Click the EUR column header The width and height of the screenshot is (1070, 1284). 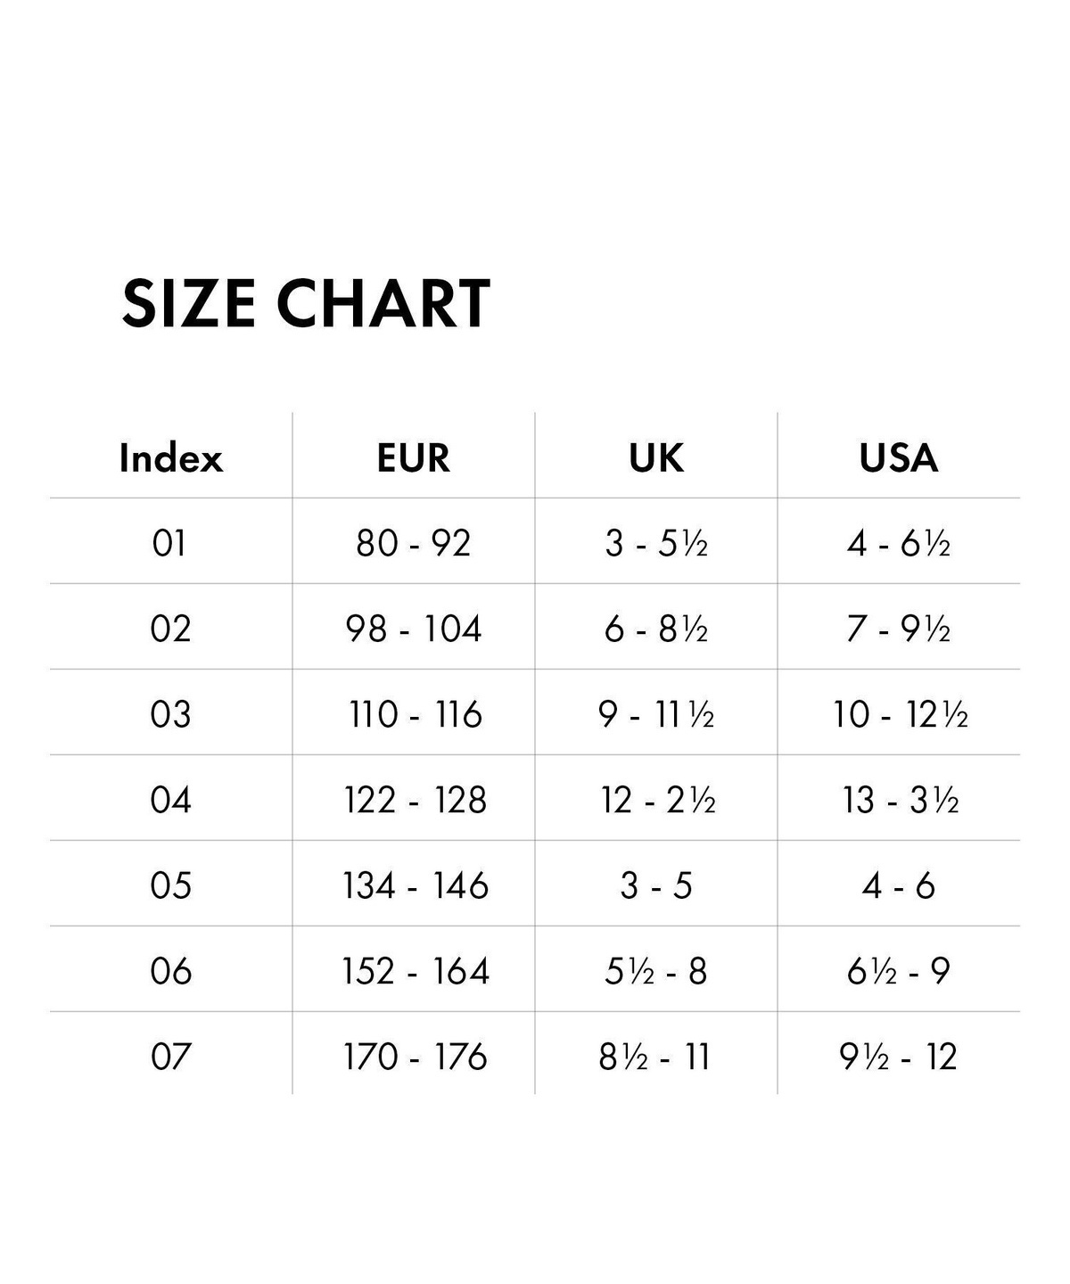[x=414, y=458]
